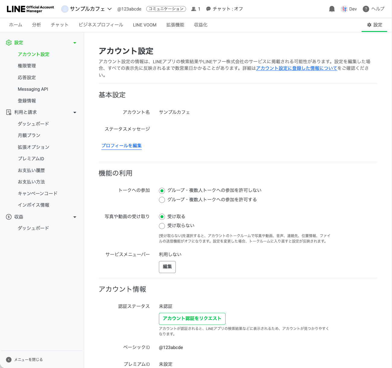This screenshot has width=392, height=368.
Task: Click the コミュニケーション plan badge
Action: [166, 9]
